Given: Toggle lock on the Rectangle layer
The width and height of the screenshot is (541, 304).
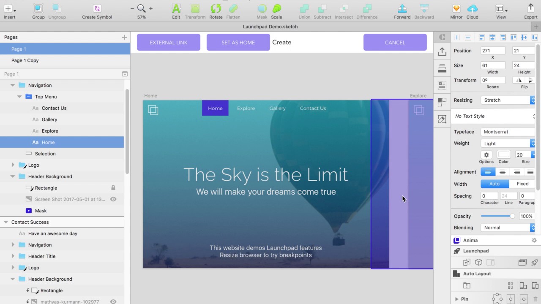Looking at the screenshot, I should [x=113, y=188].
